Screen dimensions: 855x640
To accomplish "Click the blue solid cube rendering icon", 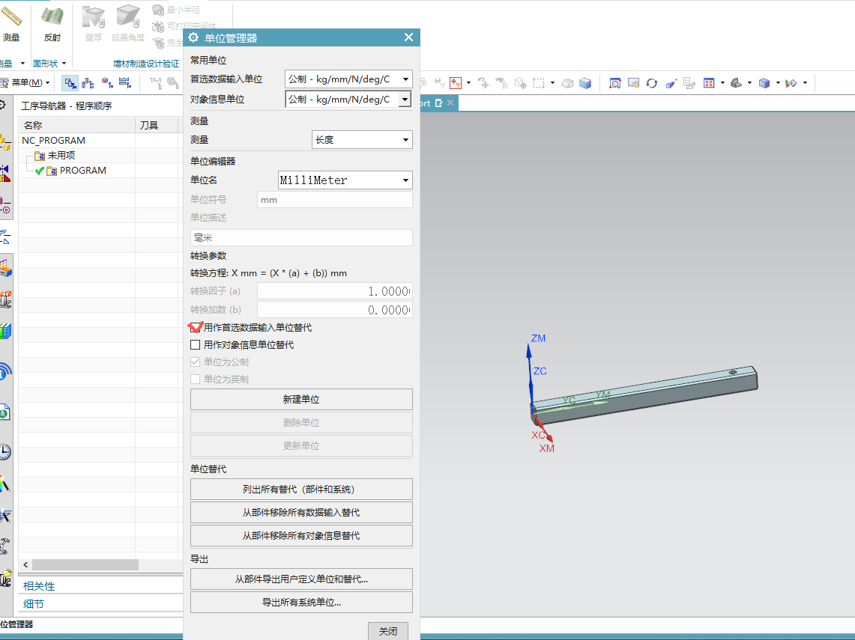I will [764, 83].
